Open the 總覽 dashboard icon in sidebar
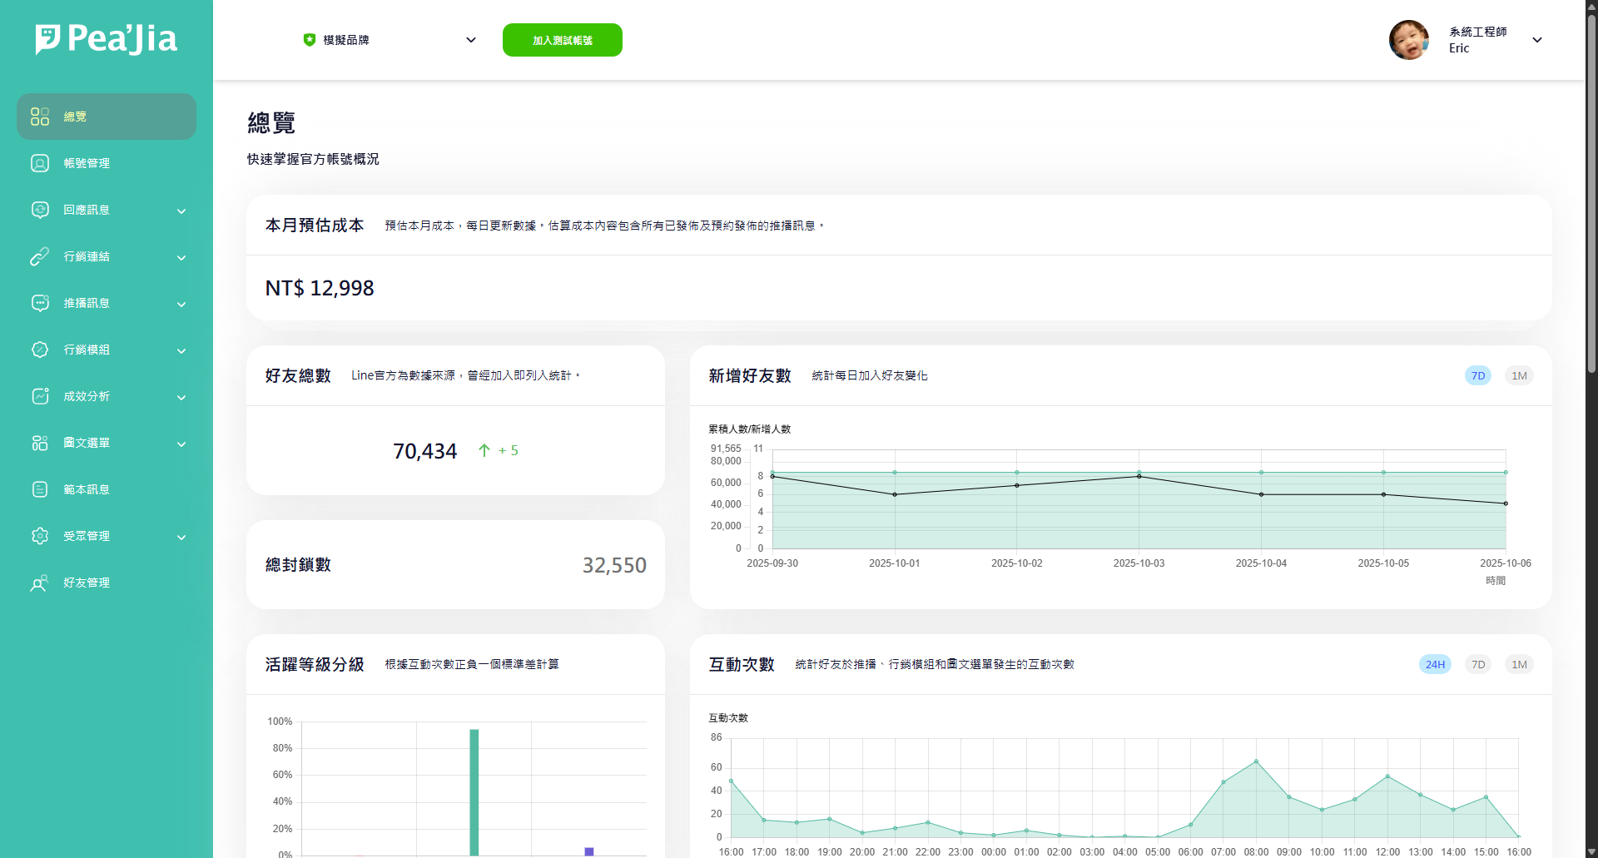 click(x=40, y=117)
